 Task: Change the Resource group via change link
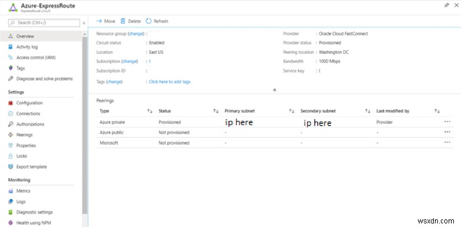(136, 34)
